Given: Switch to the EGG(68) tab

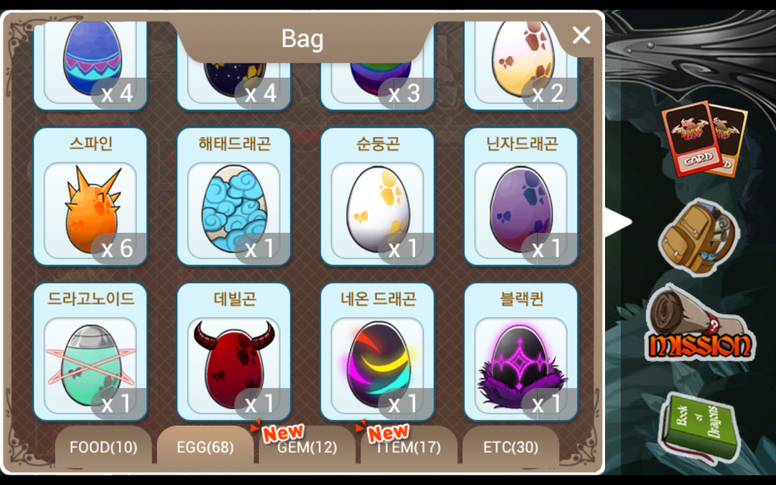Looking at the screenshot, I should point(205,447).
